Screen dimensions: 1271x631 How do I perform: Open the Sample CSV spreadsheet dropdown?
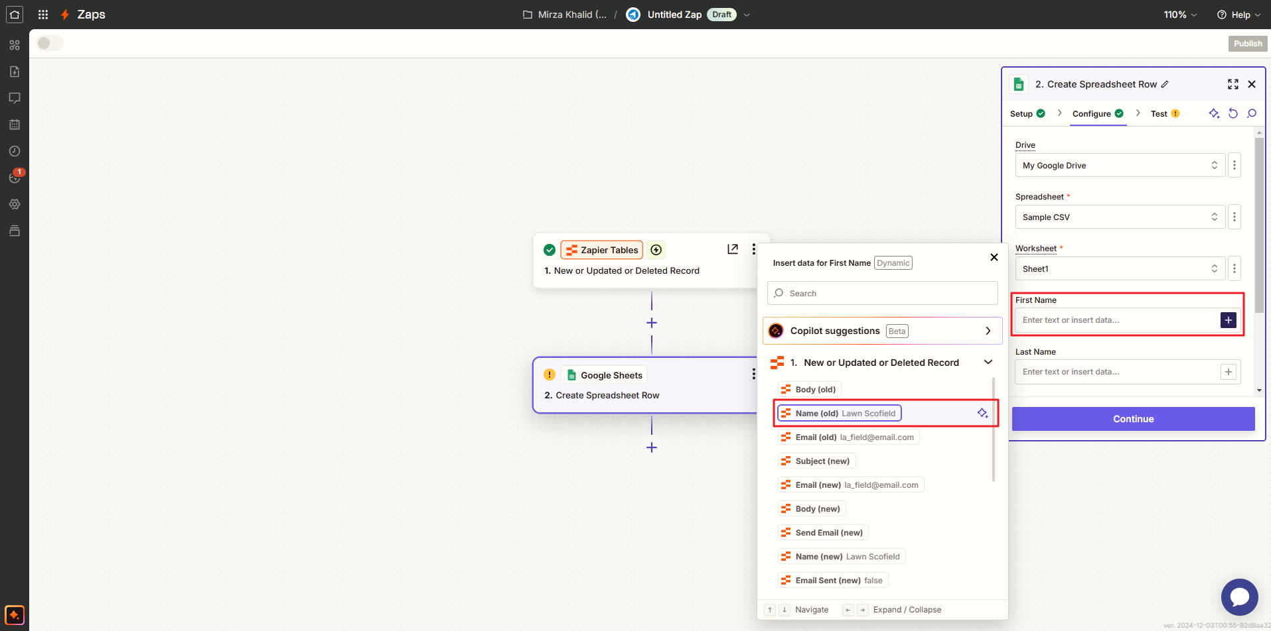click(1119, 217)
